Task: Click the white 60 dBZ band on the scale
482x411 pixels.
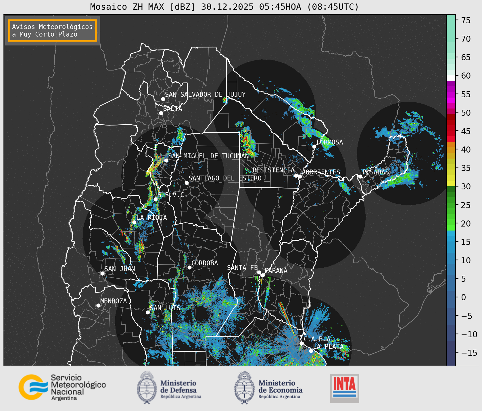Action: point(451,78)
